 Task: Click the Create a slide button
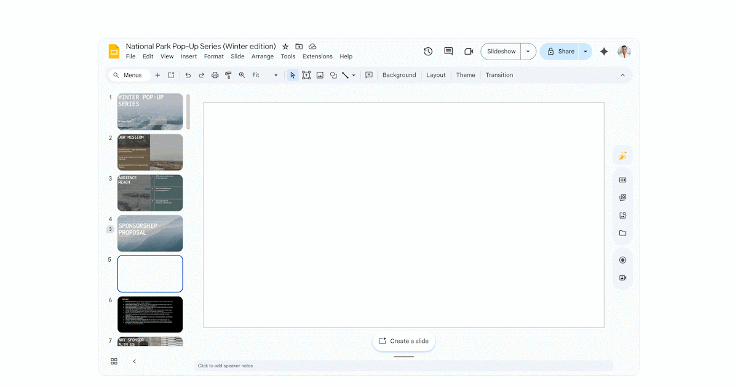pyautogui.click(x=403, y=341)
